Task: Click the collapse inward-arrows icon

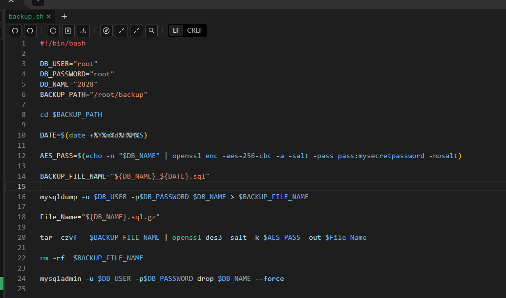Action: pyautogui.click(x=121, y=31)
